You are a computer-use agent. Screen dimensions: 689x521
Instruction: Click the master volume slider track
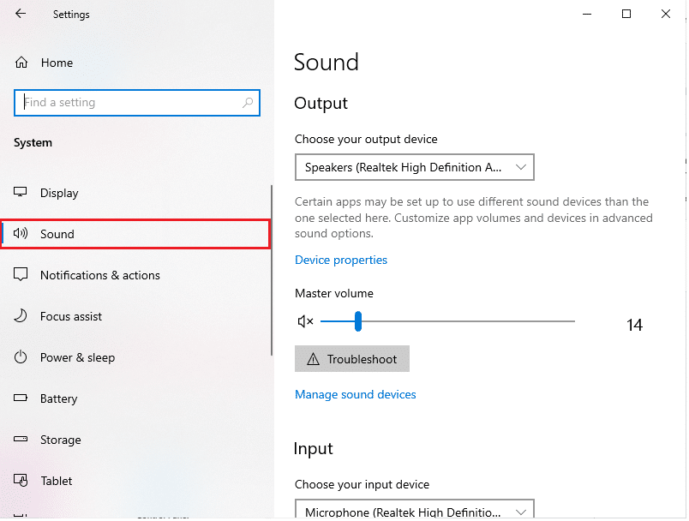[x=471, y=321]
